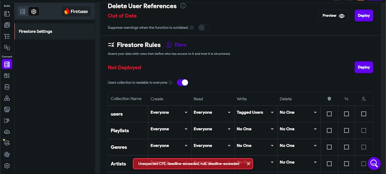
Task: Click the bottom settings gear icon
Action: [7, 166]
